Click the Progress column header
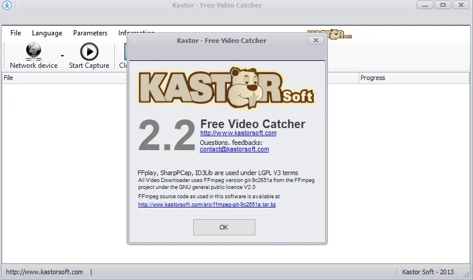Screen dimensions: 473x280 (x=414, y=78)
